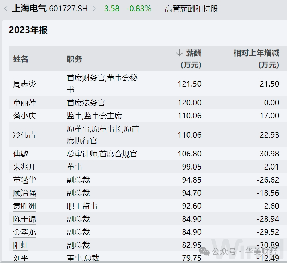
Task: Open profile link for 冷伟青
Action: 24,135
